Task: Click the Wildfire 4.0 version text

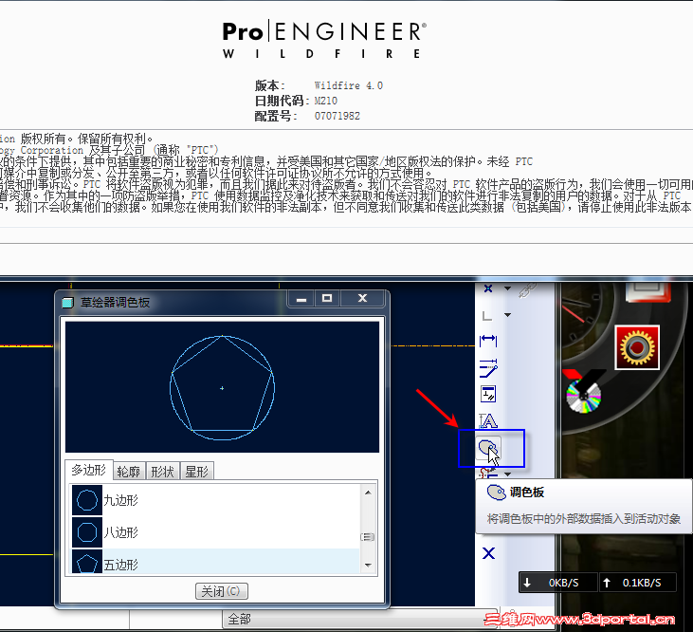Action: pyautogui.click(x=348, y=85)
